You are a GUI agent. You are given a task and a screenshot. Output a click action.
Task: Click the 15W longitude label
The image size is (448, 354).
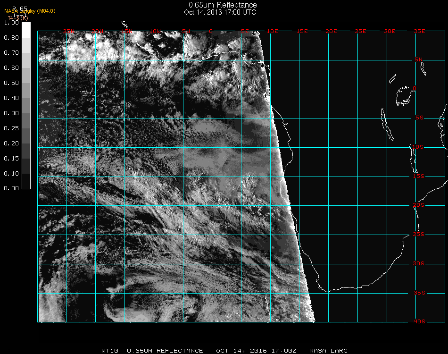(x=126, y=31)
